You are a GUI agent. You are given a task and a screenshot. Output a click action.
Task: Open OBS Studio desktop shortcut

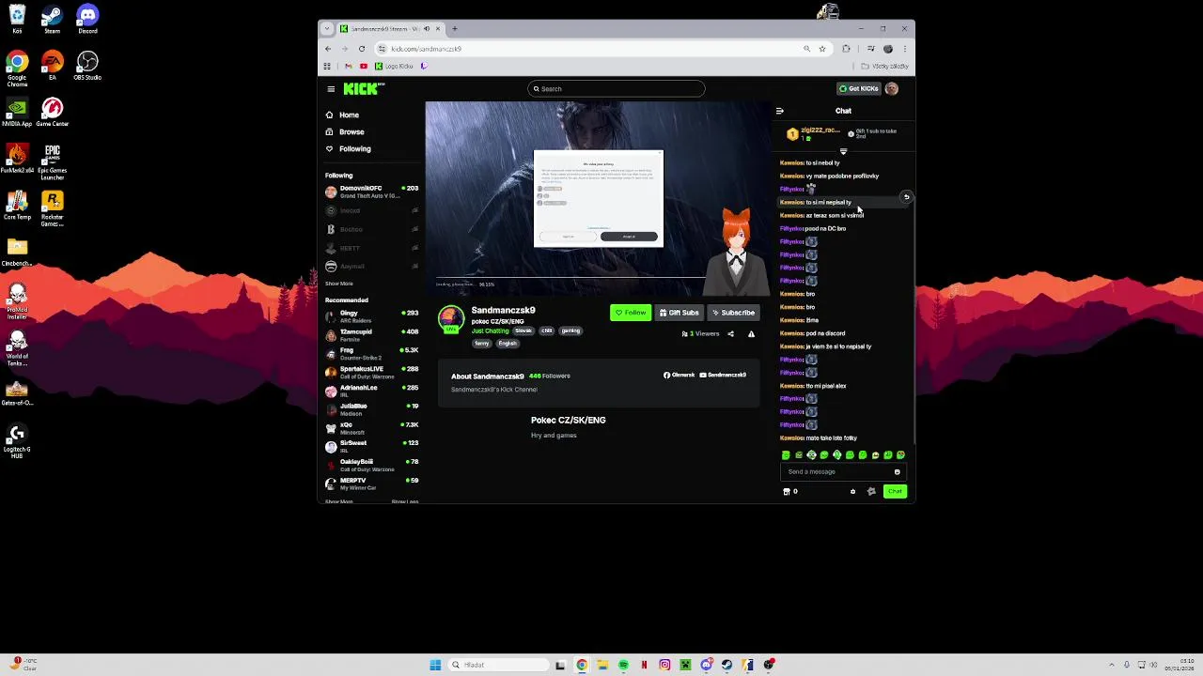87,66
